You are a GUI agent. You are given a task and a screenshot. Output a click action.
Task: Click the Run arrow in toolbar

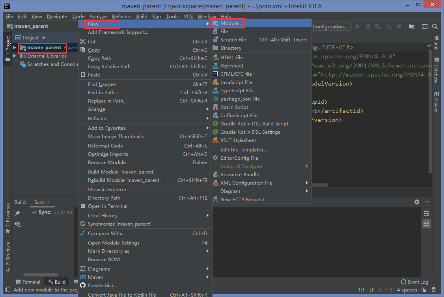pyautogui.click(x=358, y=26)
